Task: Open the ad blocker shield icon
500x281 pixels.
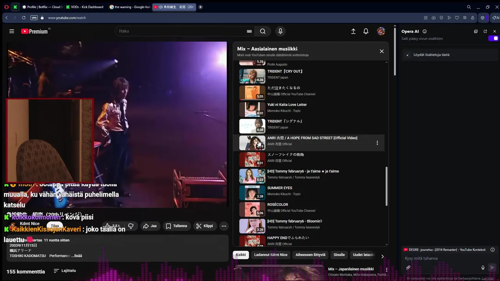Action: tap(441, 18)
